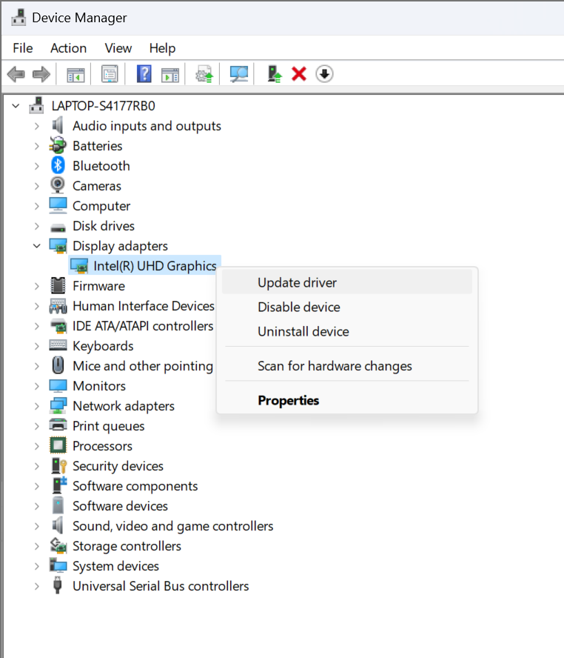Expand the Network adapters category chevron

pos(37,406)
